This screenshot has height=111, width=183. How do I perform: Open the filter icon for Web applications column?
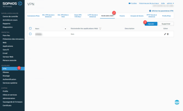click(100, 29)
